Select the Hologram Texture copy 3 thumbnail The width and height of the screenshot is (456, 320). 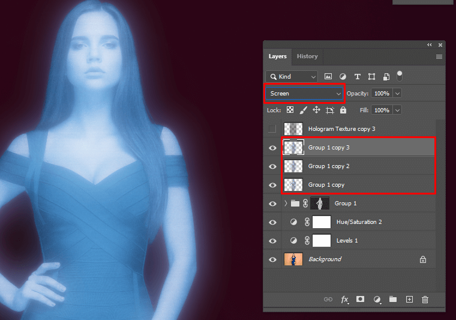click(293, 129)
